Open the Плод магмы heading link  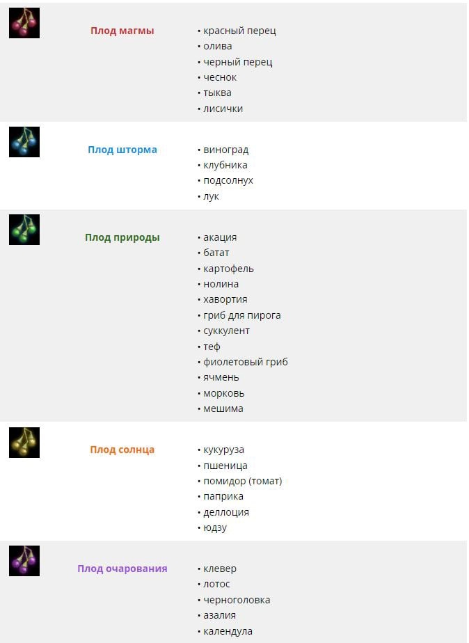[x=122, y=31]
